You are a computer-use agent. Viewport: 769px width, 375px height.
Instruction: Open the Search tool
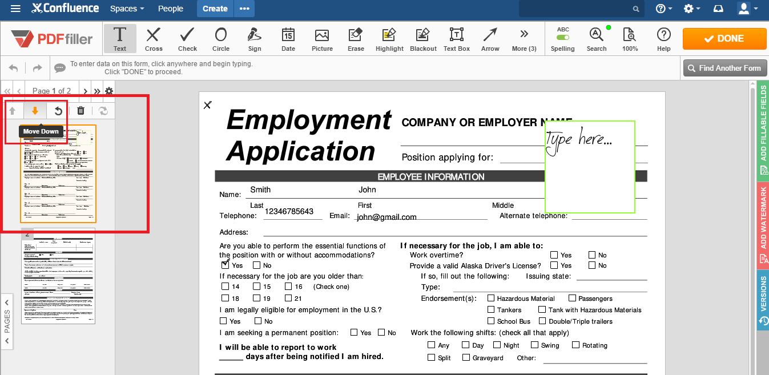pyautogui.click(x=597, y=38)
